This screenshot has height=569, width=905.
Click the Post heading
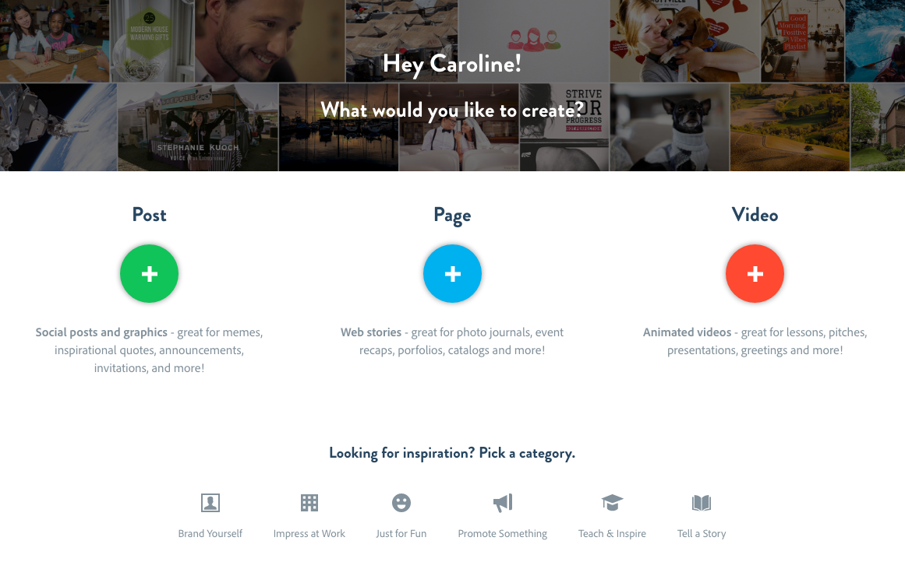[x=149, y=215]
